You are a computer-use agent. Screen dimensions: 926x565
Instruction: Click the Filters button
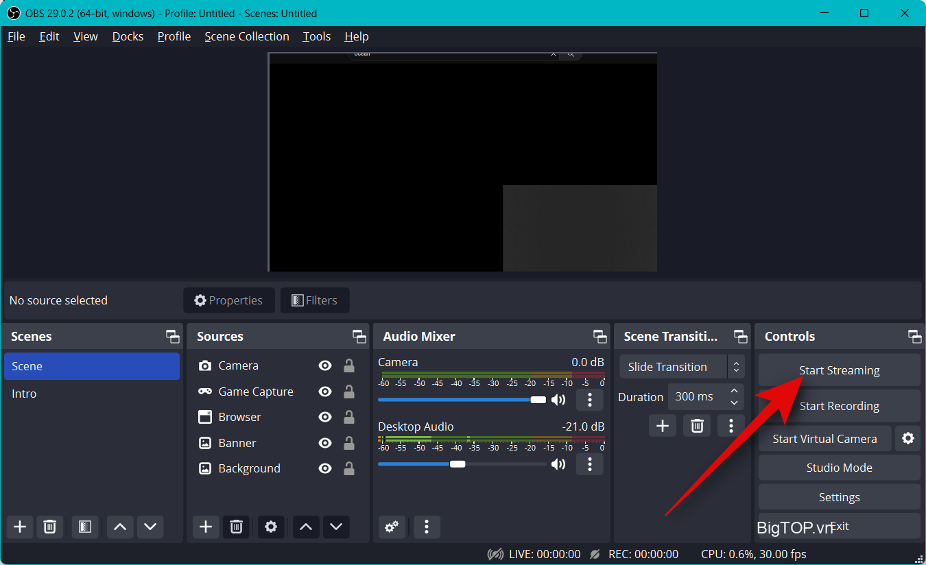pos(315,300)
